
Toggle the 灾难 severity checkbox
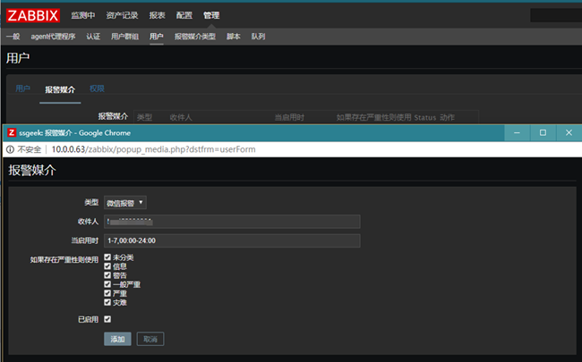point(107,302)
